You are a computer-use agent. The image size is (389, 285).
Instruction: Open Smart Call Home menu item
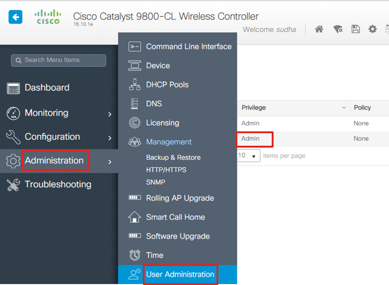pos(175,217)
